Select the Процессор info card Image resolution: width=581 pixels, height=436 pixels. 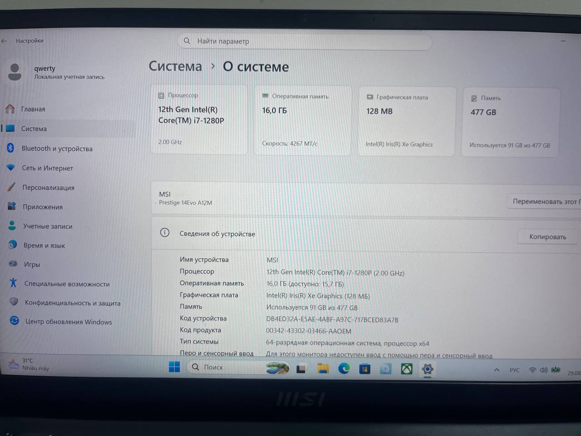click(x=199, y=120)
